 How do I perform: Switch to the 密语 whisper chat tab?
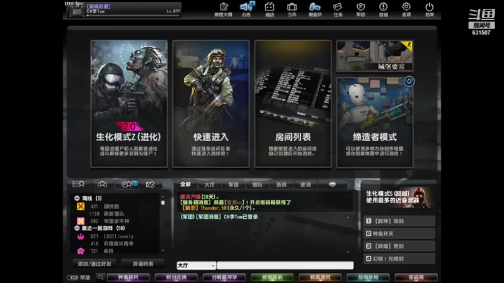click(x=306, y=184)
